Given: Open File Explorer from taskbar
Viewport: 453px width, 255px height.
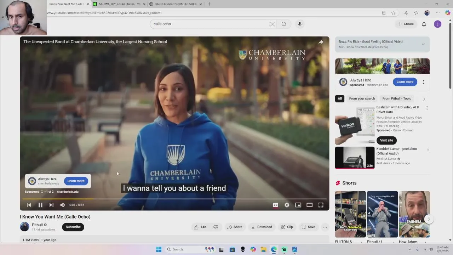Looking at the screenshot, I should click(263, 249).
